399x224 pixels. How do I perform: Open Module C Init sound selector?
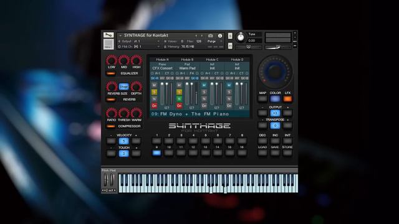click(x=212, y=68)
